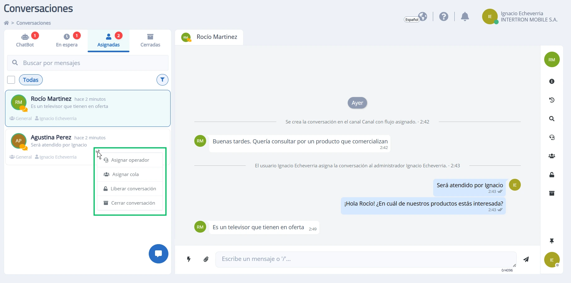Click the IE operator avatar at sidebar bottom
Viewport: 571px width, 283px height.
(552, 260)
